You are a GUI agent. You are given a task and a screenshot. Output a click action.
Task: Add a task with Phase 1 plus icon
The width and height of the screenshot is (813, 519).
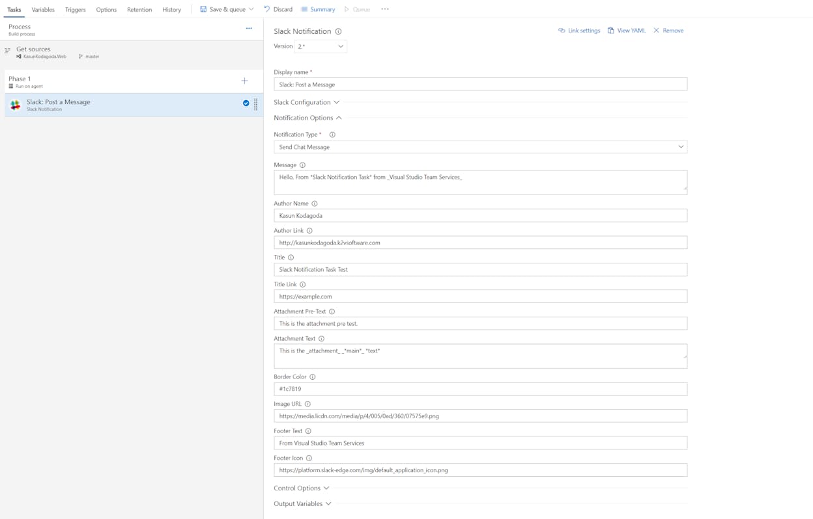click(245, 81)
